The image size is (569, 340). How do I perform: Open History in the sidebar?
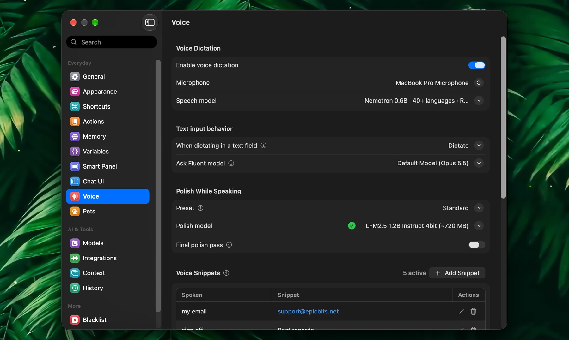pos(107,288)
